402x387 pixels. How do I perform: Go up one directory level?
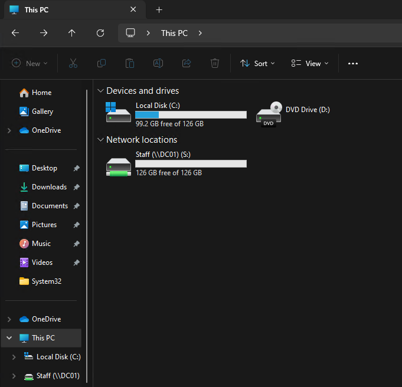coord(72,33)
